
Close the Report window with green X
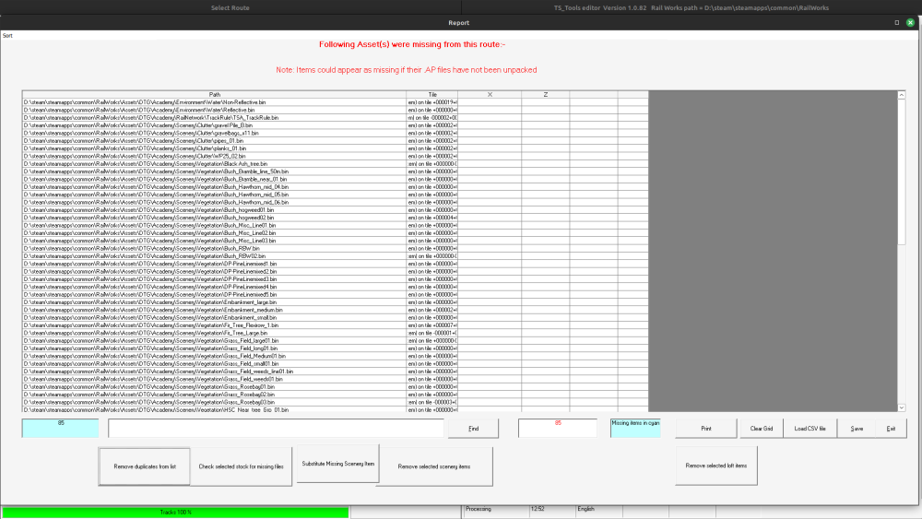[910, 22]
